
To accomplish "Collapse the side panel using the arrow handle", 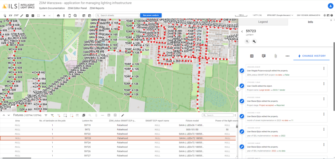I will (x=238, y=88).
